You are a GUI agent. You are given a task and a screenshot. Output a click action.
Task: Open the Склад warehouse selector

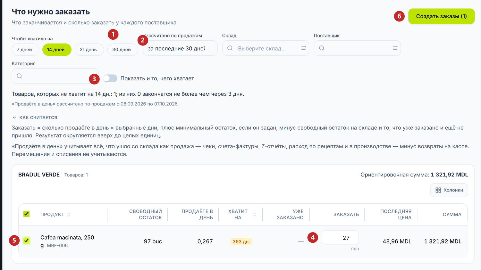pyautogui.click(x=266, y=48)
